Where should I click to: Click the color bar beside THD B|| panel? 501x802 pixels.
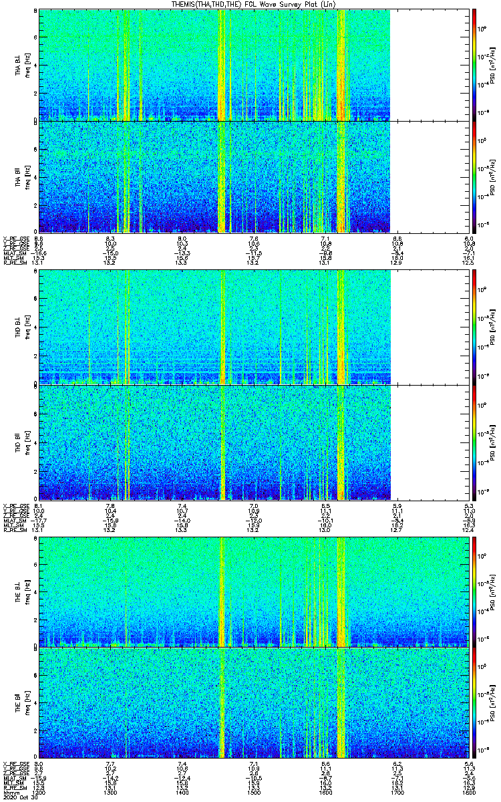coord(474,442)
